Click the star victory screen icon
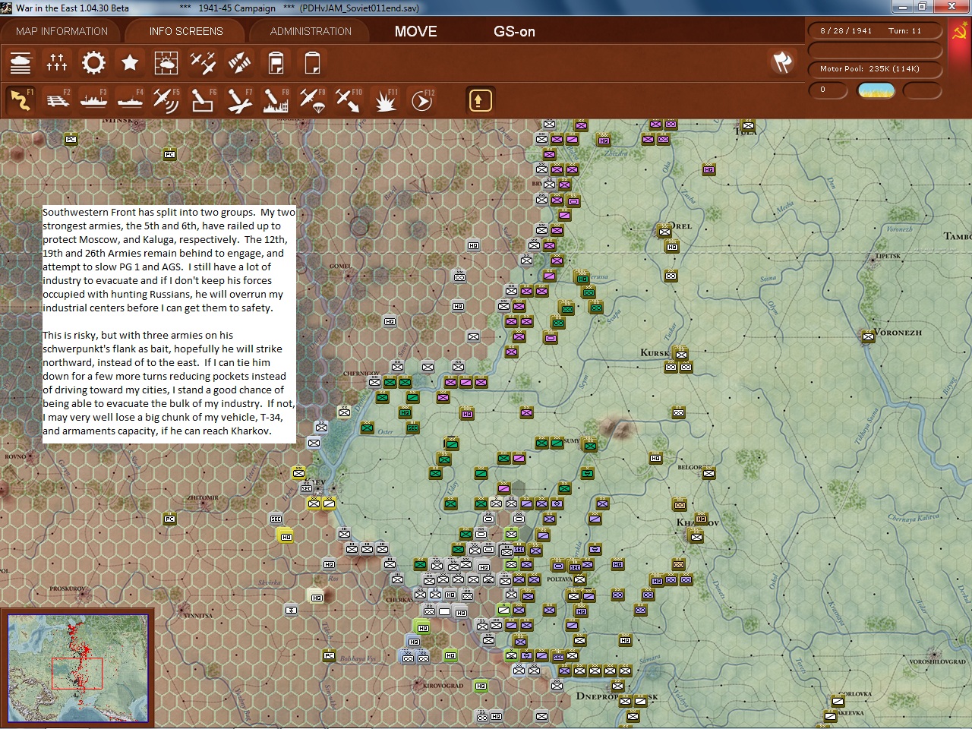 click(130, 62)
